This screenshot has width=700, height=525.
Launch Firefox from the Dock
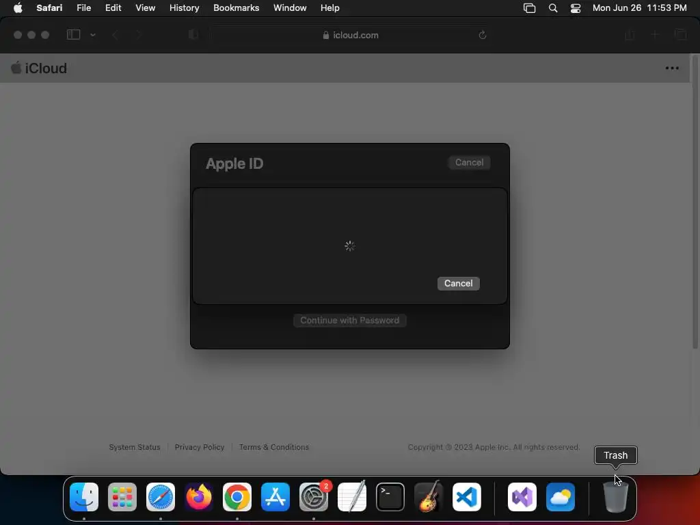199,497
